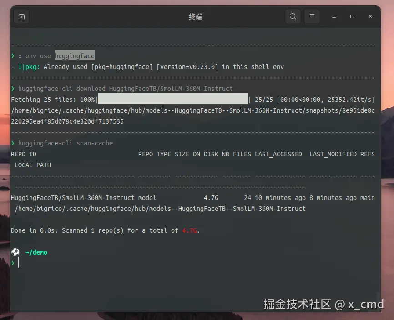Click the green chevron before the download command

13,88
